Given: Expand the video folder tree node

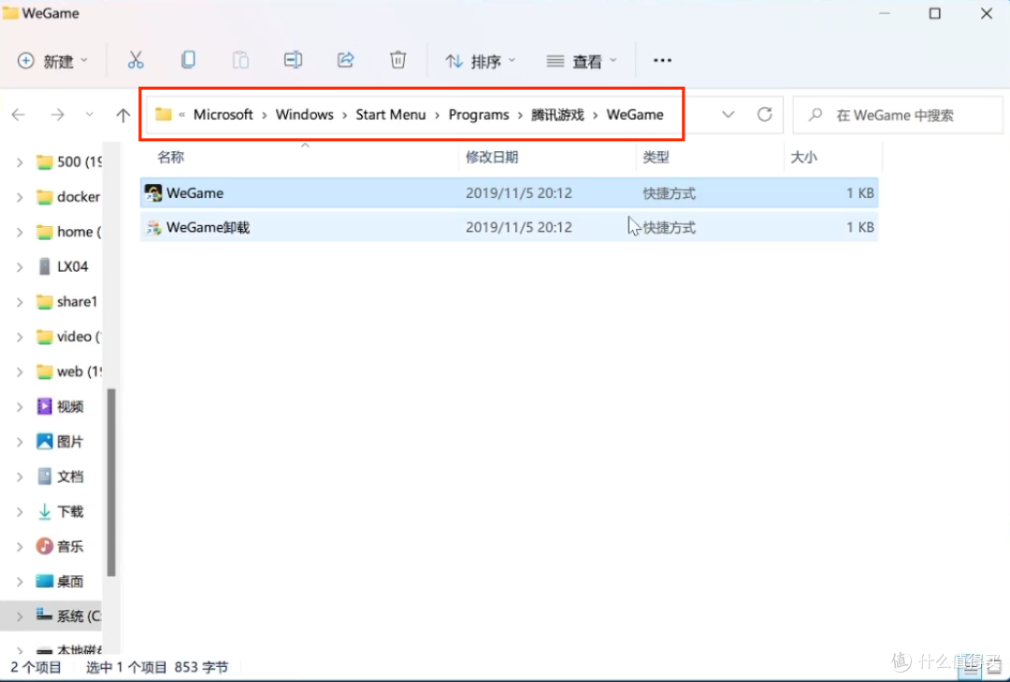Looking at the screenshot, I should (x=20, y=336).
